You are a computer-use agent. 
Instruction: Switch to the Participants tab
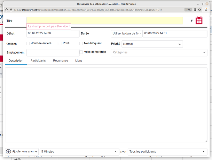[x=38, y=61]
